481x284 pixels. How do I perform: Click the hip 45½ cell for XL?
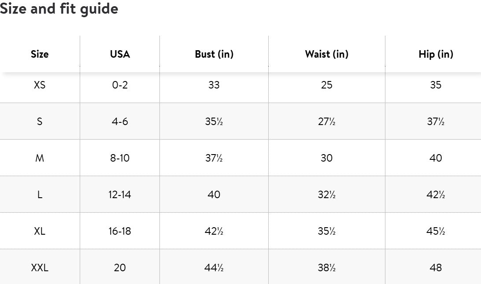(436, 231)
